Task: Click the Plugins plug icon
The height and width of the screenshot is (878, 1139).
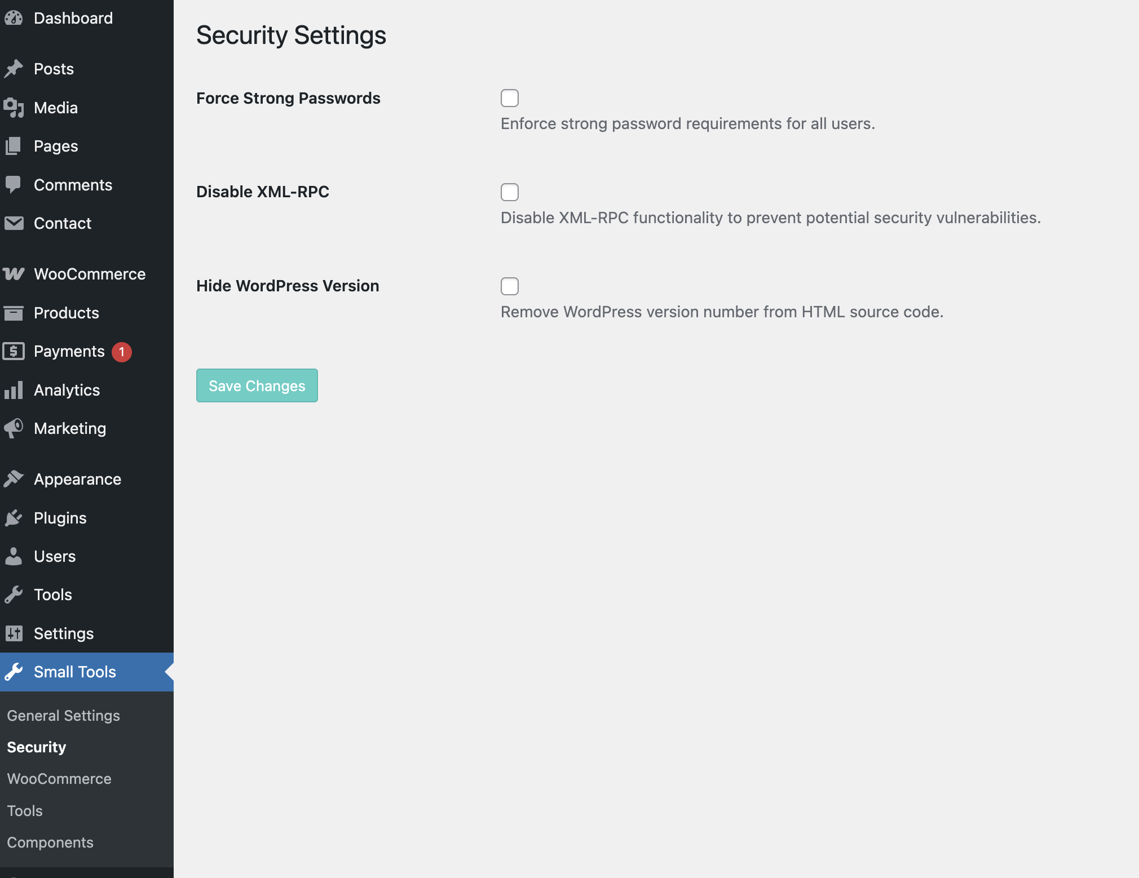Action: click(14, 518)
